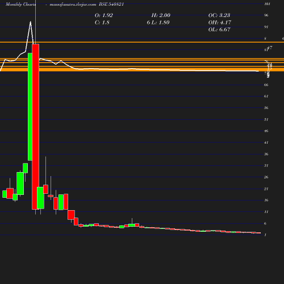Click the munafasutra website watermark label
Screen dimensions: 284x284
point(73,5)
